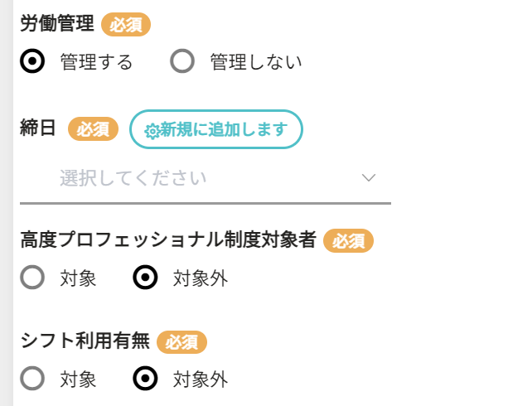Choose the 管理しない radio option
Viewport: 508px width, 406px height.
click(x=182, y=61)
